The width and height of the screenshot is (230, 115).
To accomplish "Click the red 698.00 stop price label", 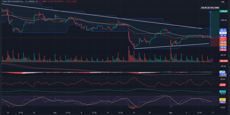I will [x=223, y=50].
